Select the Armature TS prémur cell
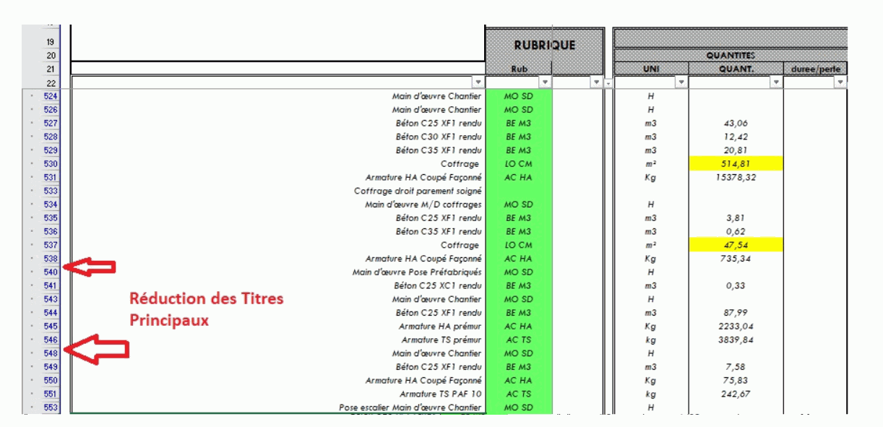This screenshot has height=427, width=883. [x=278, y=340]
